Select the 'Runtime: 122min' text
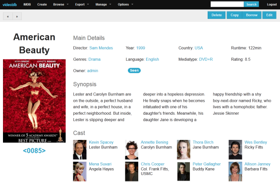This screenshot has height=182, width=280. click(246, 48)
